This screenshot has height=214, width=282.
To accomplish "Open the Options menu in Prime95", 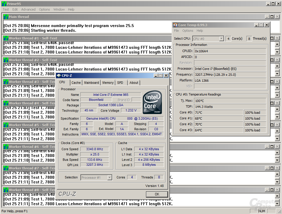I will click(44, 9).
